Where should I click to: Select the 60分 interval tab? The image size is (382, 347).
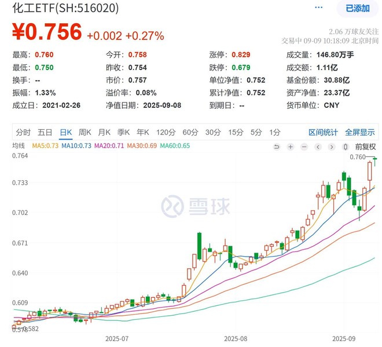coord(190,133)
